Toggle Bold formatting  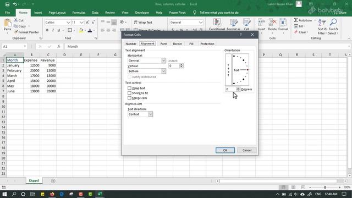point(47,30)
